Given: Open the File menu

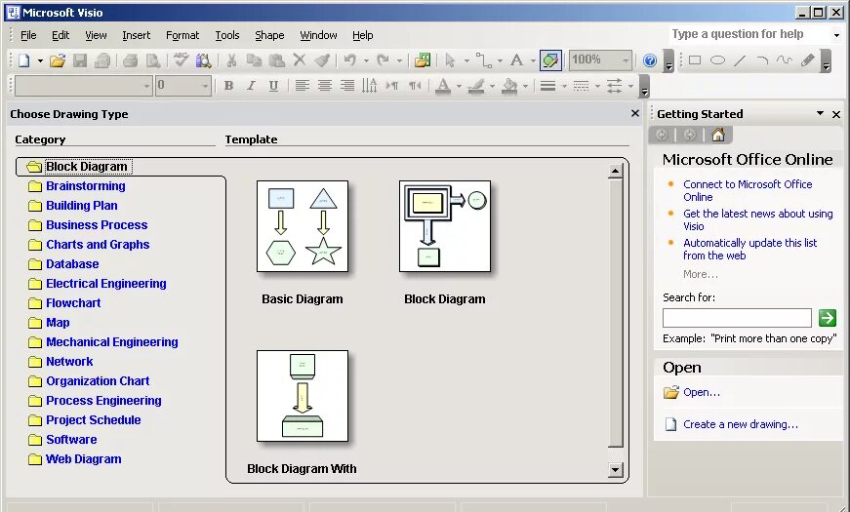Looking at the screenshot, I should [x=28, y=35].
